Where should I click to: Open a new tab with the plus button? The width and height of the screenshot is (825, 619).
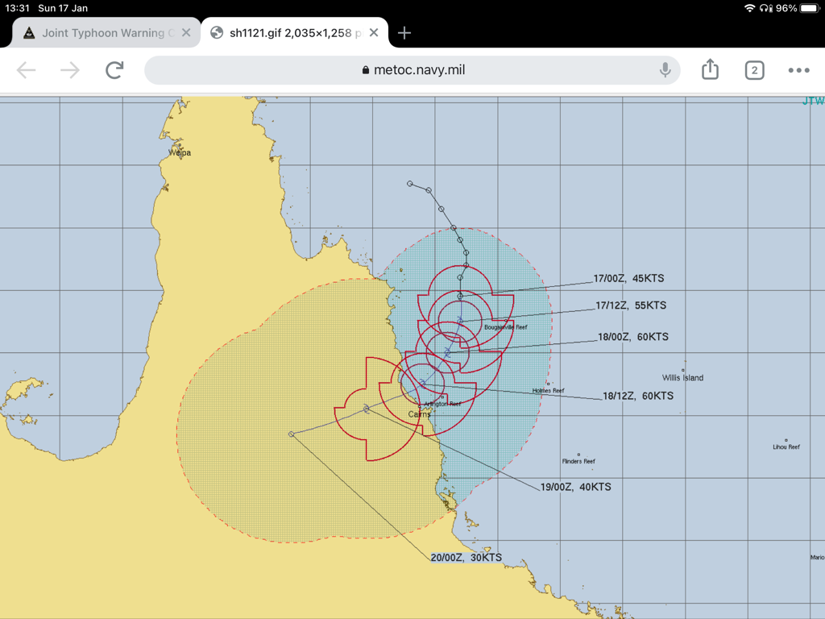(x=404, y=33)
